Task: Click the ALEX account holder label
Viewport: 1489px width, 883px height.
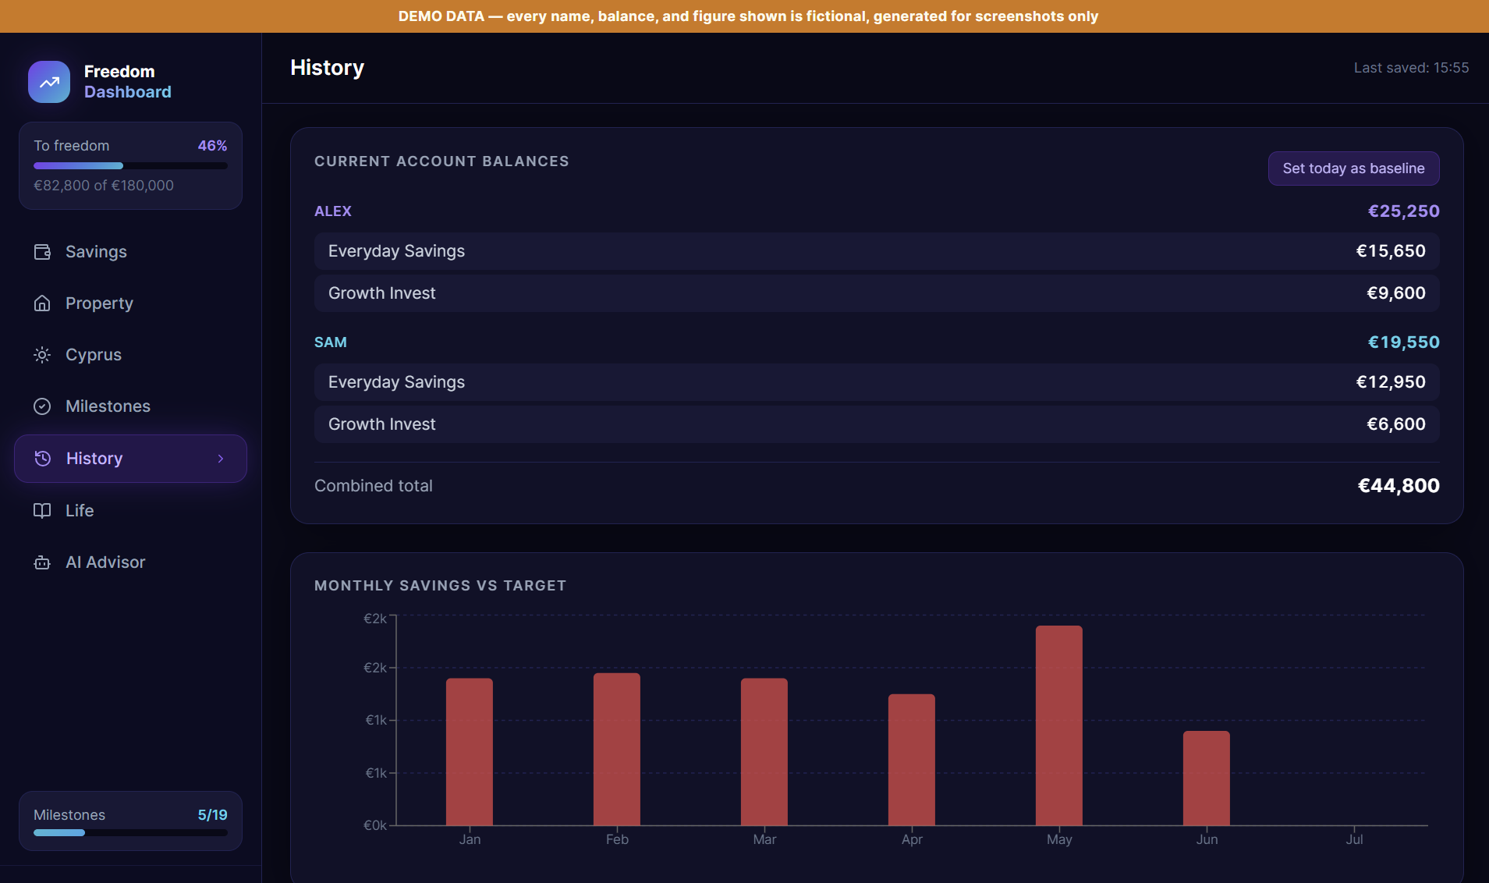Action: (333, 211)
